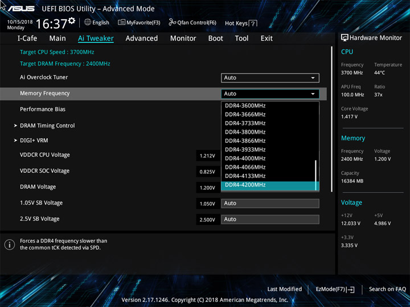The height and width of the screenshot is (307, 410).
Task: Click the globe language icon
Action: 88,22
